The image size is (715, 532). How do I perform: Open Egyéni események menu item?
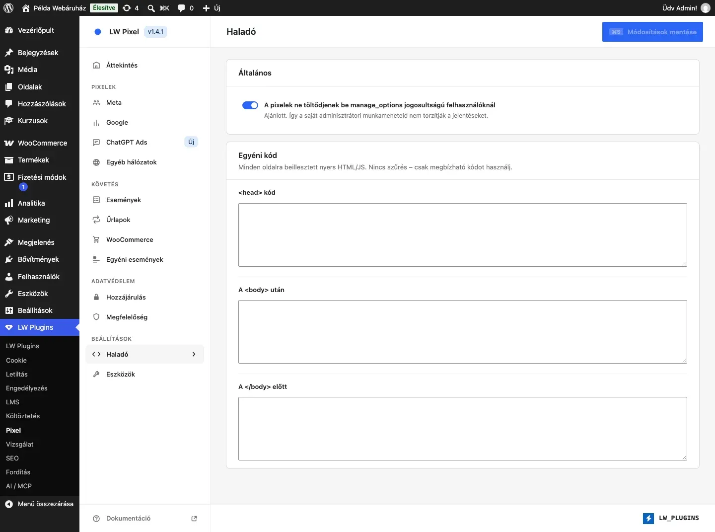tap(145, 259)
